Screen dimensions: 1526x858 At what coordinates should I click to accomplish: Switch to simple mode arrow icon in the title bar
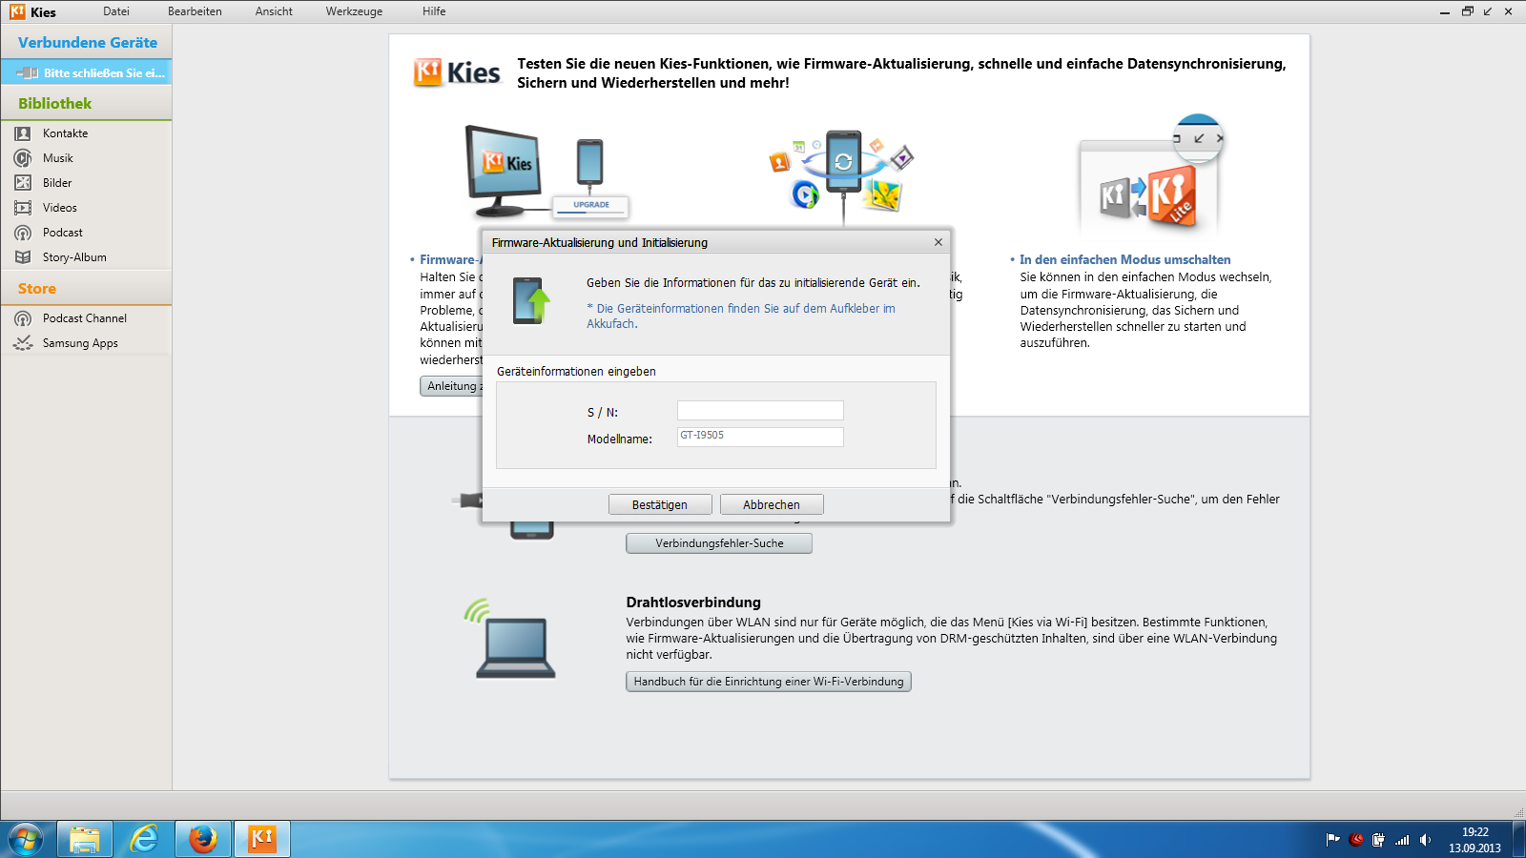[1488, 11]
